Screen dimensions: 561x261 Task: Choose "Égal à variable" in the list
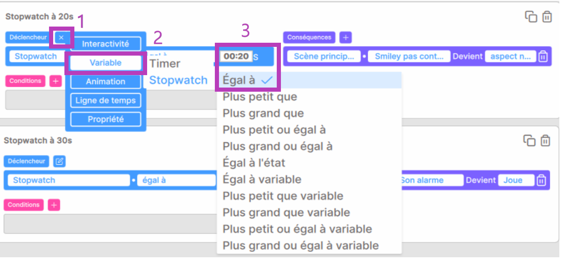pyautogui.click(x=262, y=180)
